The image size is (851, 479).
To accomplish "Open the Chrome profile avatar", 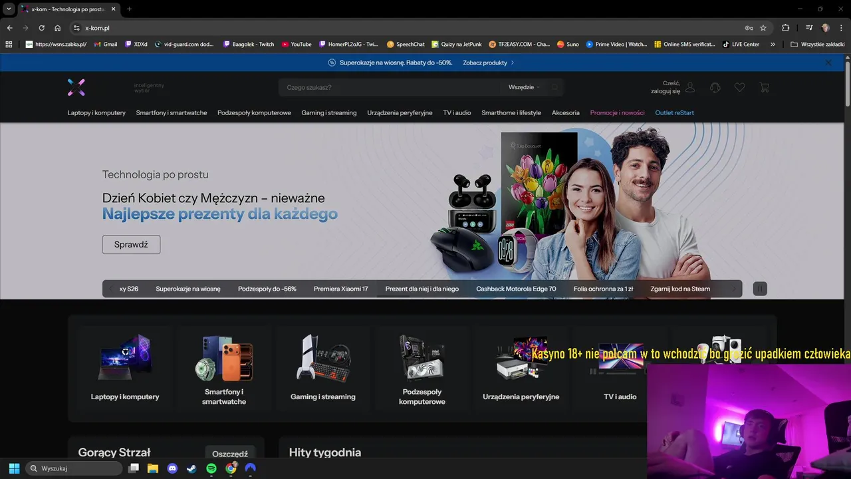I will tap(826, 28).
